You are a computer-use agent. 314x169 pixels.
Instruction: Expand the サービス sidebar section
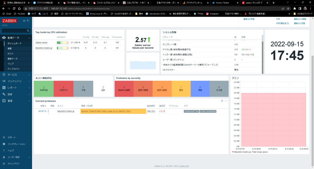(x=13, y=75)
